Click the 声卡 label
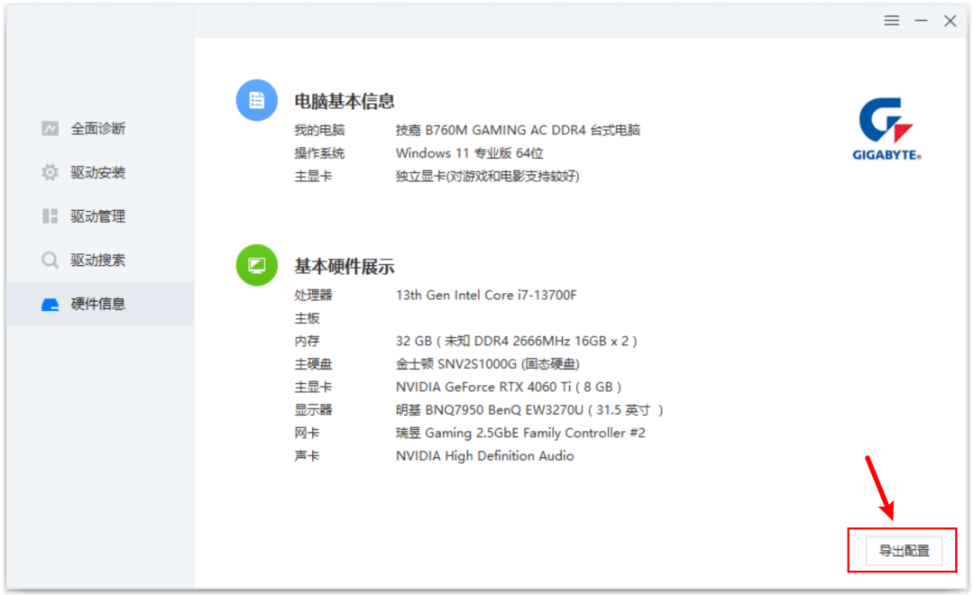 tap(307, 456)
